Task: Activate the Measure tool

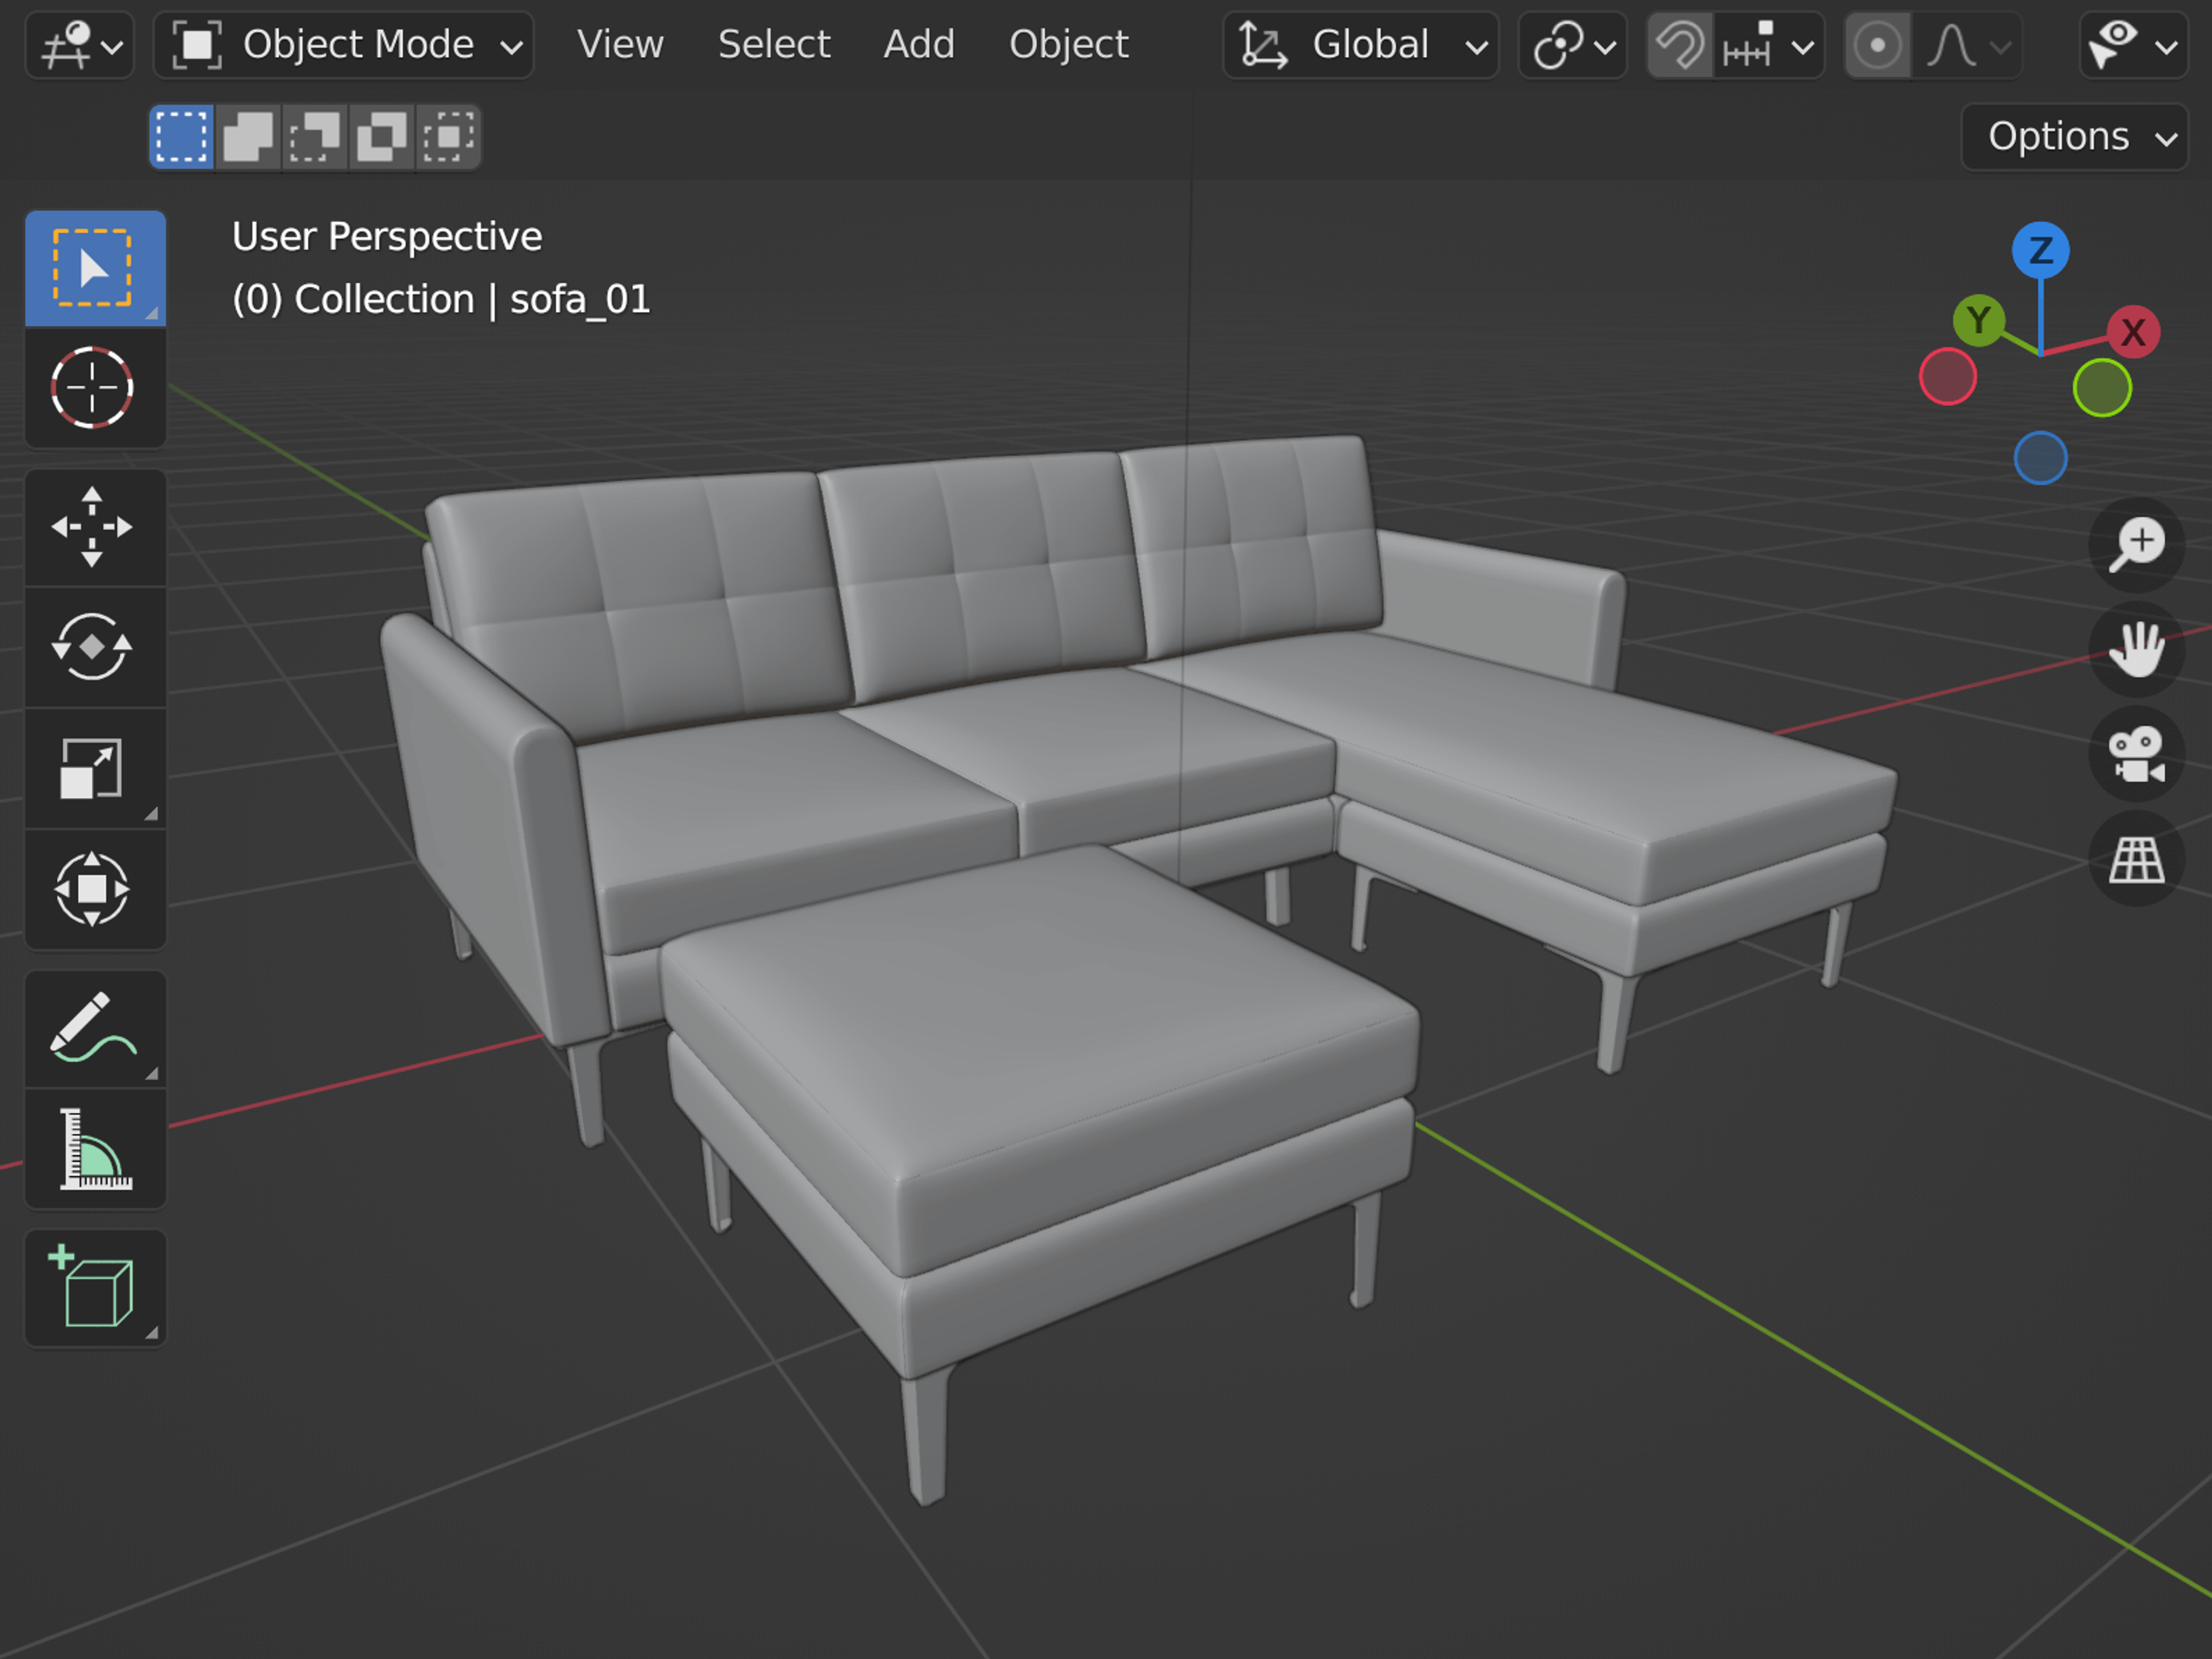Action: [92, 1149]
